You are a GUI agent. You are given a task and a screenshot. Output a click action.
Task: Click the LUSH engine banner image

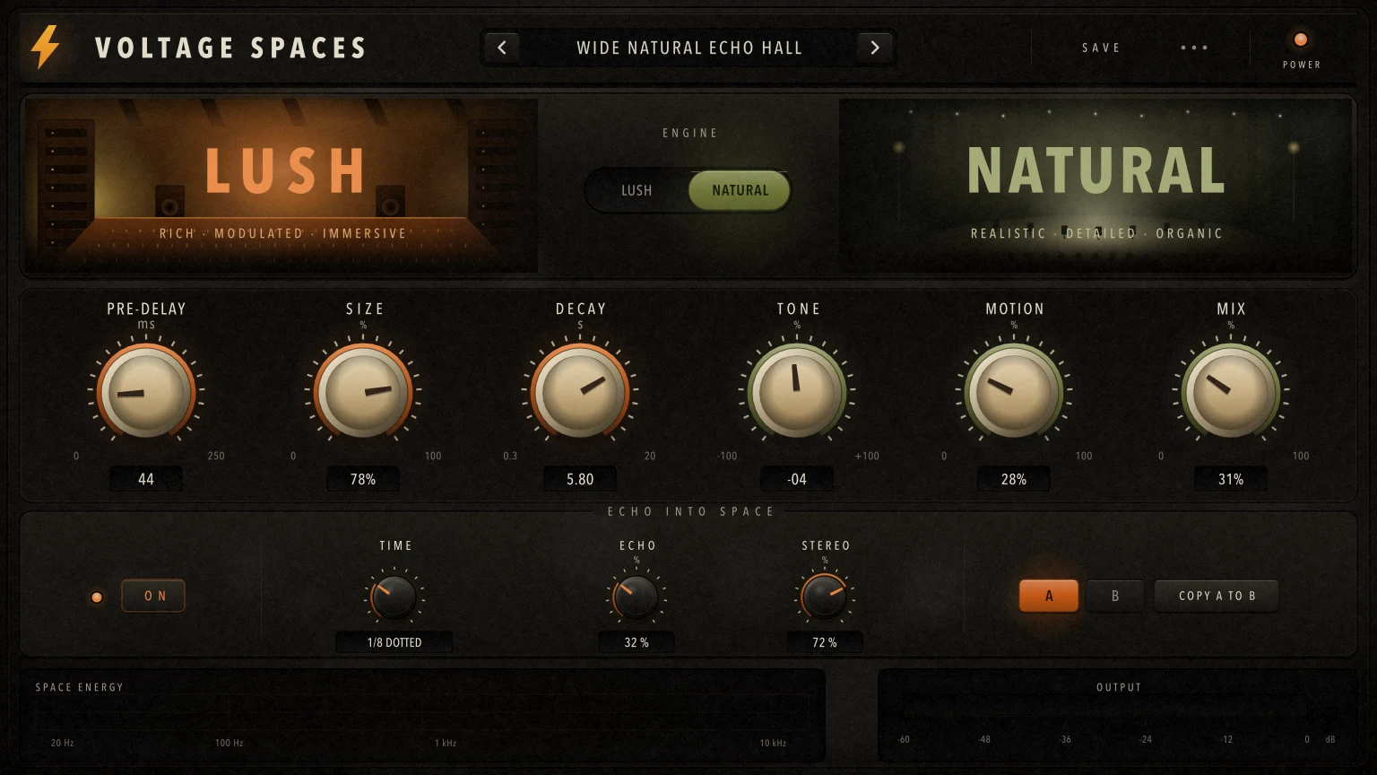(280, 185)
